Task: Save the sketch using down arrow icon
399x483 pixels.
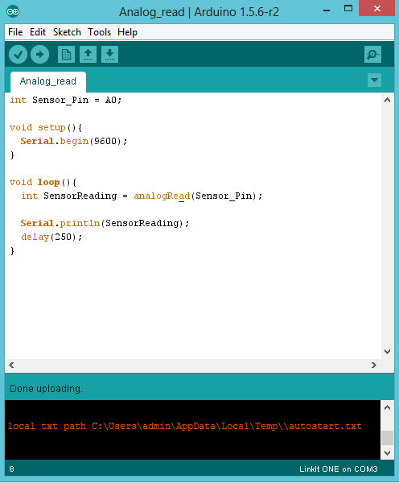Action: [x=109, y=55]
